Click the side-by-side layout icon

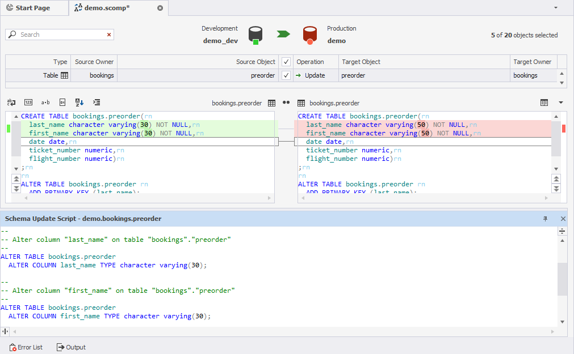(544, 103)
